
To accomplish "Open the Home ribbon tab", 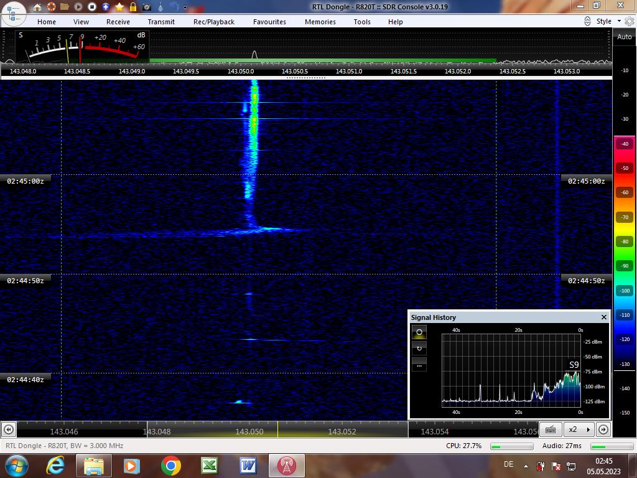I will [47, 22].
